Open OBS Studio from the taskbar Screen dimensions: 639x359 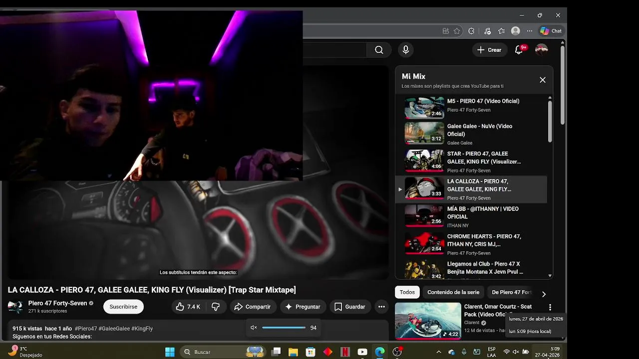397,352
